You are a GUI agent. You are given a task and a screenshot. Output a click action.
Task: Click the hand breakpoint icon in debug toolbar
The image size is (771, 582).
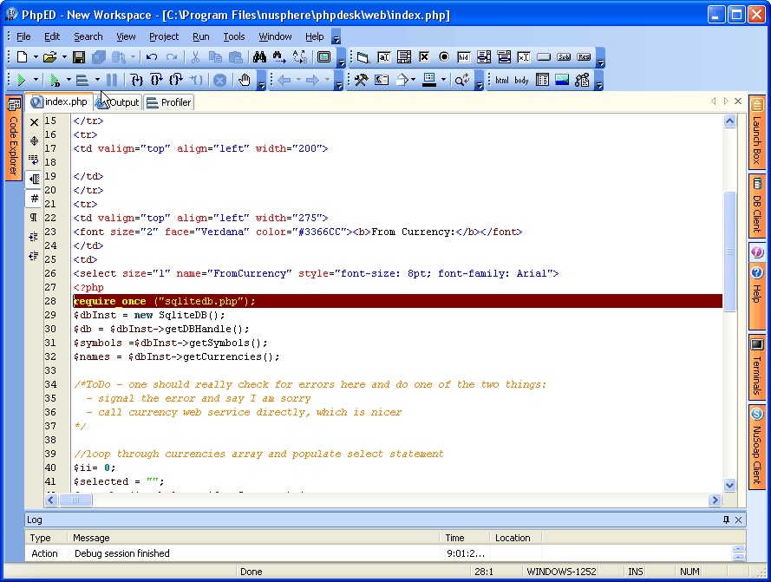(x=245, y=80)
